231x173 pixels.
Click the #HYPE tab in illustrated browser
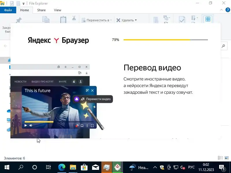coord(63,82)
